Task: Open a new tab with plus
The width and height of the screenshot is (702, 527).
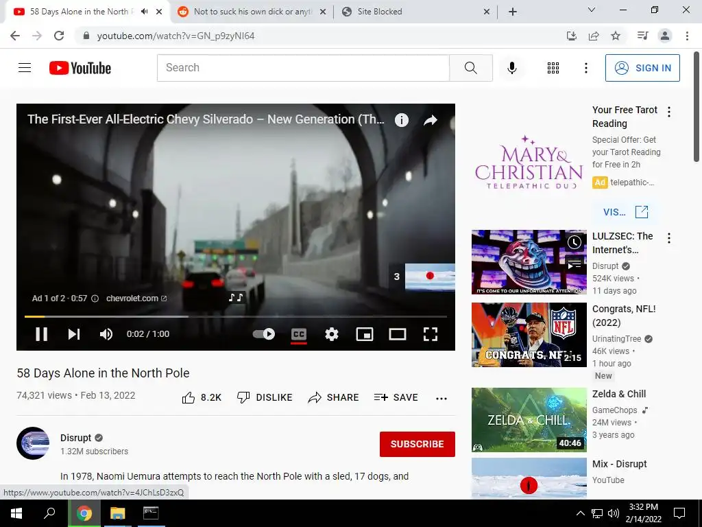Action: (513, 12)
